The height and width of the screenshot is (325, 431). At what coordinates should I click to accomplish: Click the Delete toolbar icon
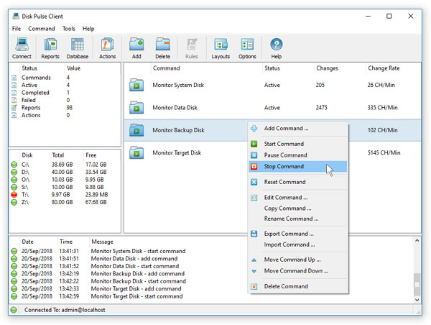click(x=163, y=45)
